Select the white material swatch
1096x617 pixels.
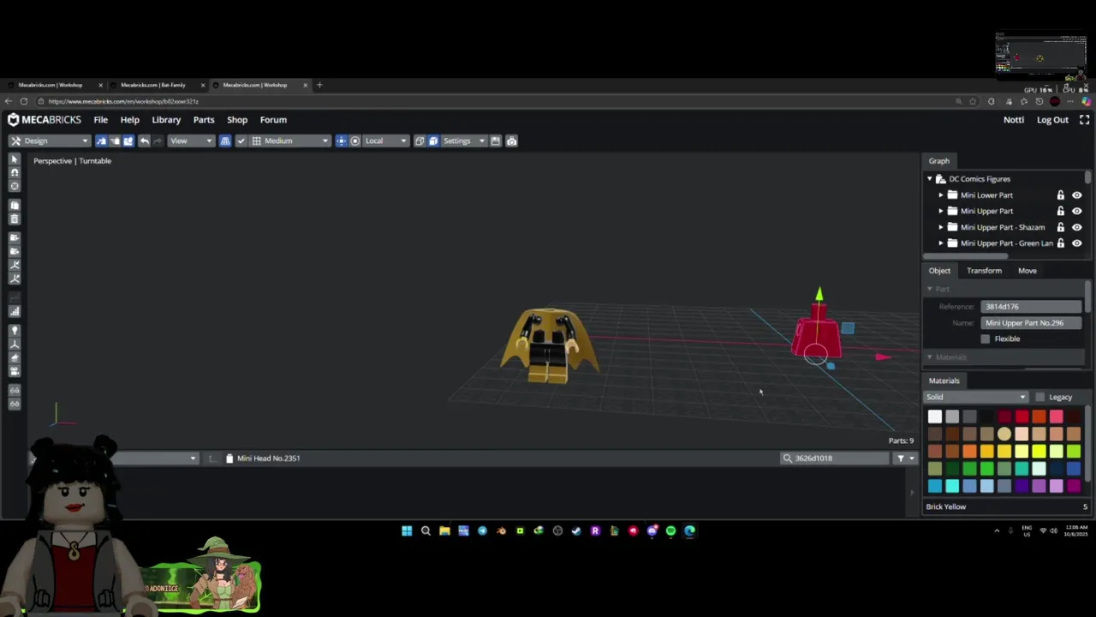pos(935,416)
